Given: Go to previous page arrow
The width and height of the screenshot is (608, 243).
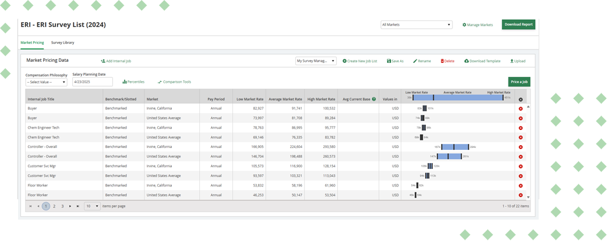Looking at the screenshot, I should [38, 206].
